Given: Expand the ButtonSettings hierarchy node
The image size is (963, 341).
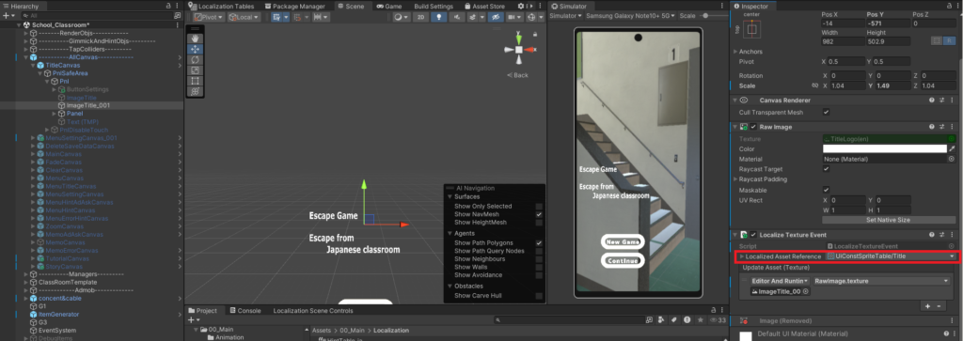Looking at the screenshot, I should click(x=54, y=89).
